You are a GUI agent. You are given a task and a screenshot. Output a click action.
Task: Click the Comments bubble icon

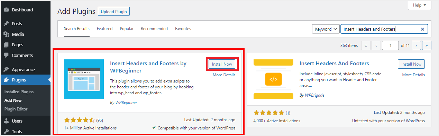[6, 56]
